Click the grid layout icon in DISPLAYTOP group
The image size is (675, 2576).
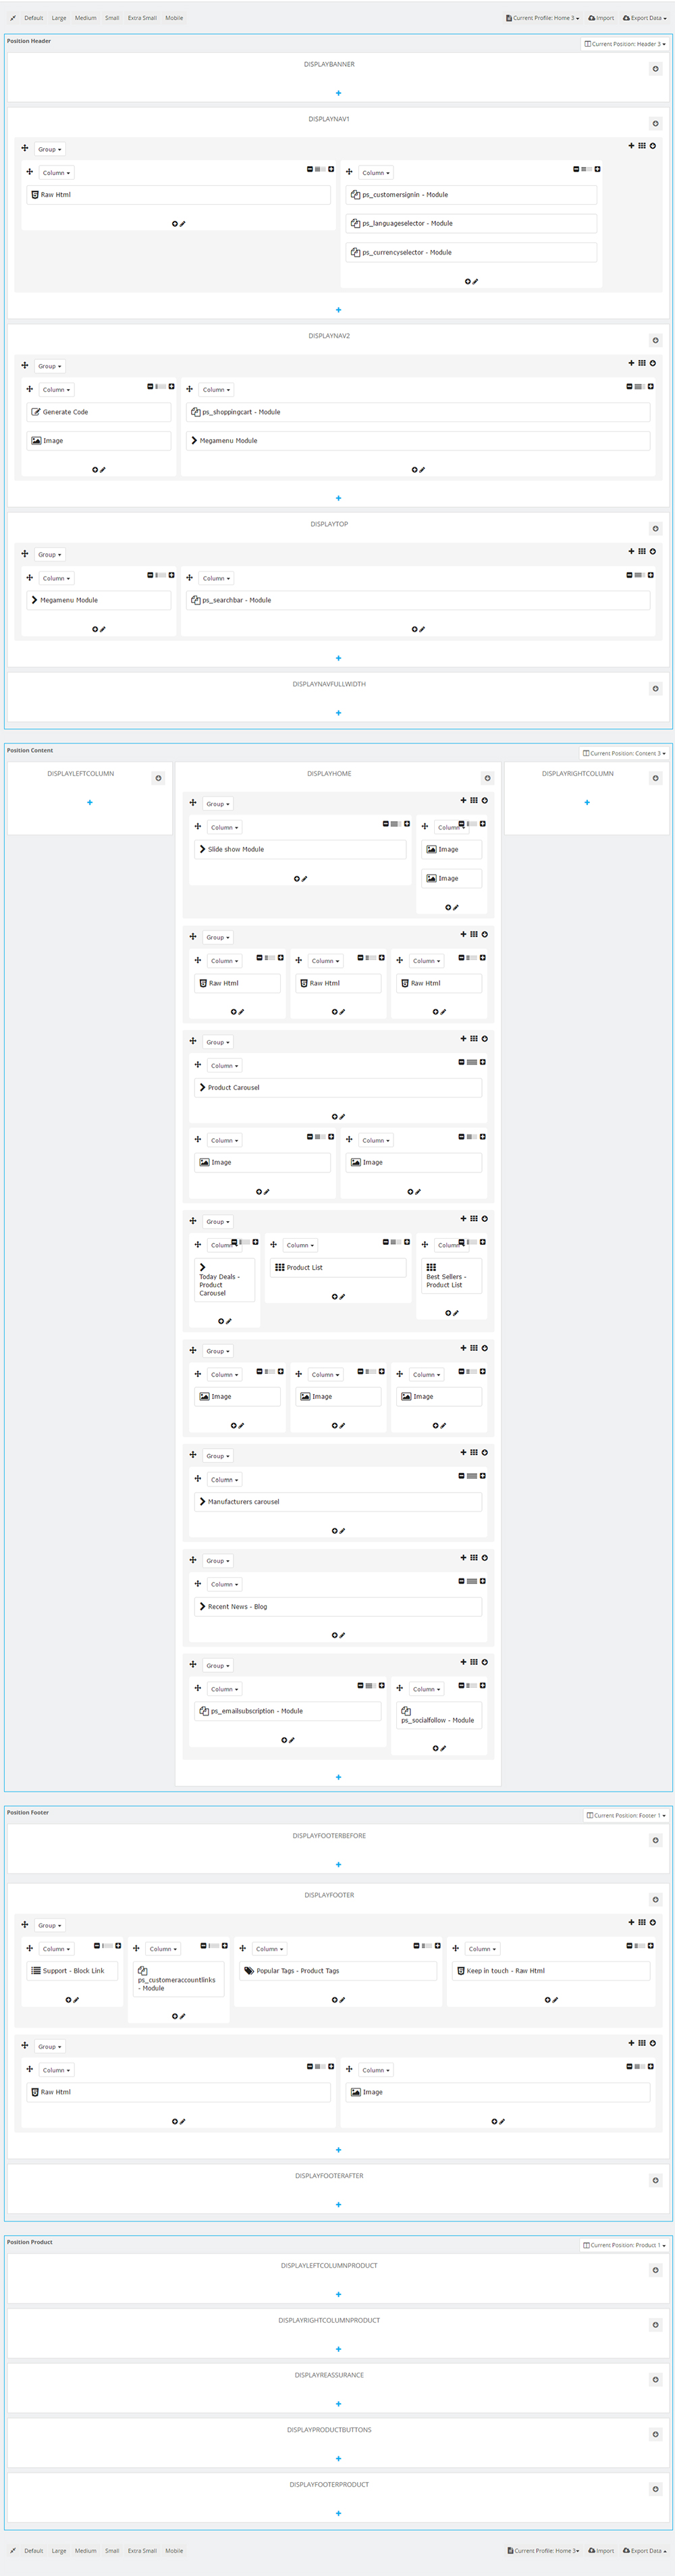click(x=642, y=552)
